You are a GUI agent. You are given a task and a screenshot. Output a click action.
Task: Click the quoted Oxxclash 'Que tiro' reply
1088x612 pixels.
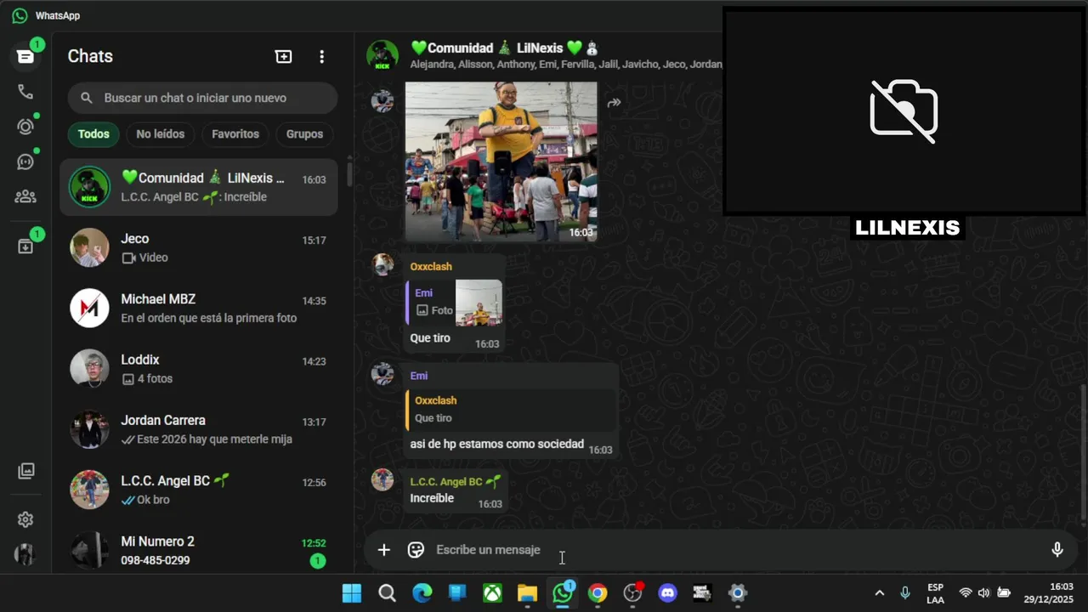510,410
